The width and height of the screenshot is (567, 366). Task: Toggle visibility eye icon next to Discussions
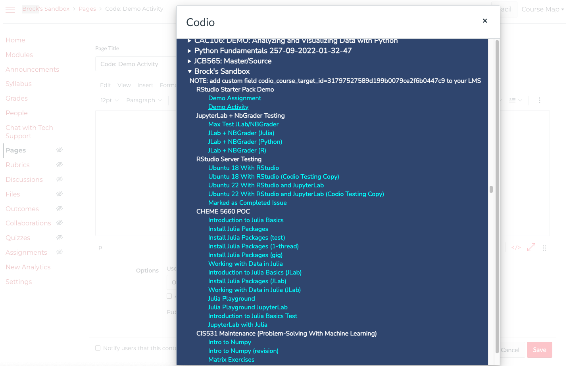tap(60, 179)
